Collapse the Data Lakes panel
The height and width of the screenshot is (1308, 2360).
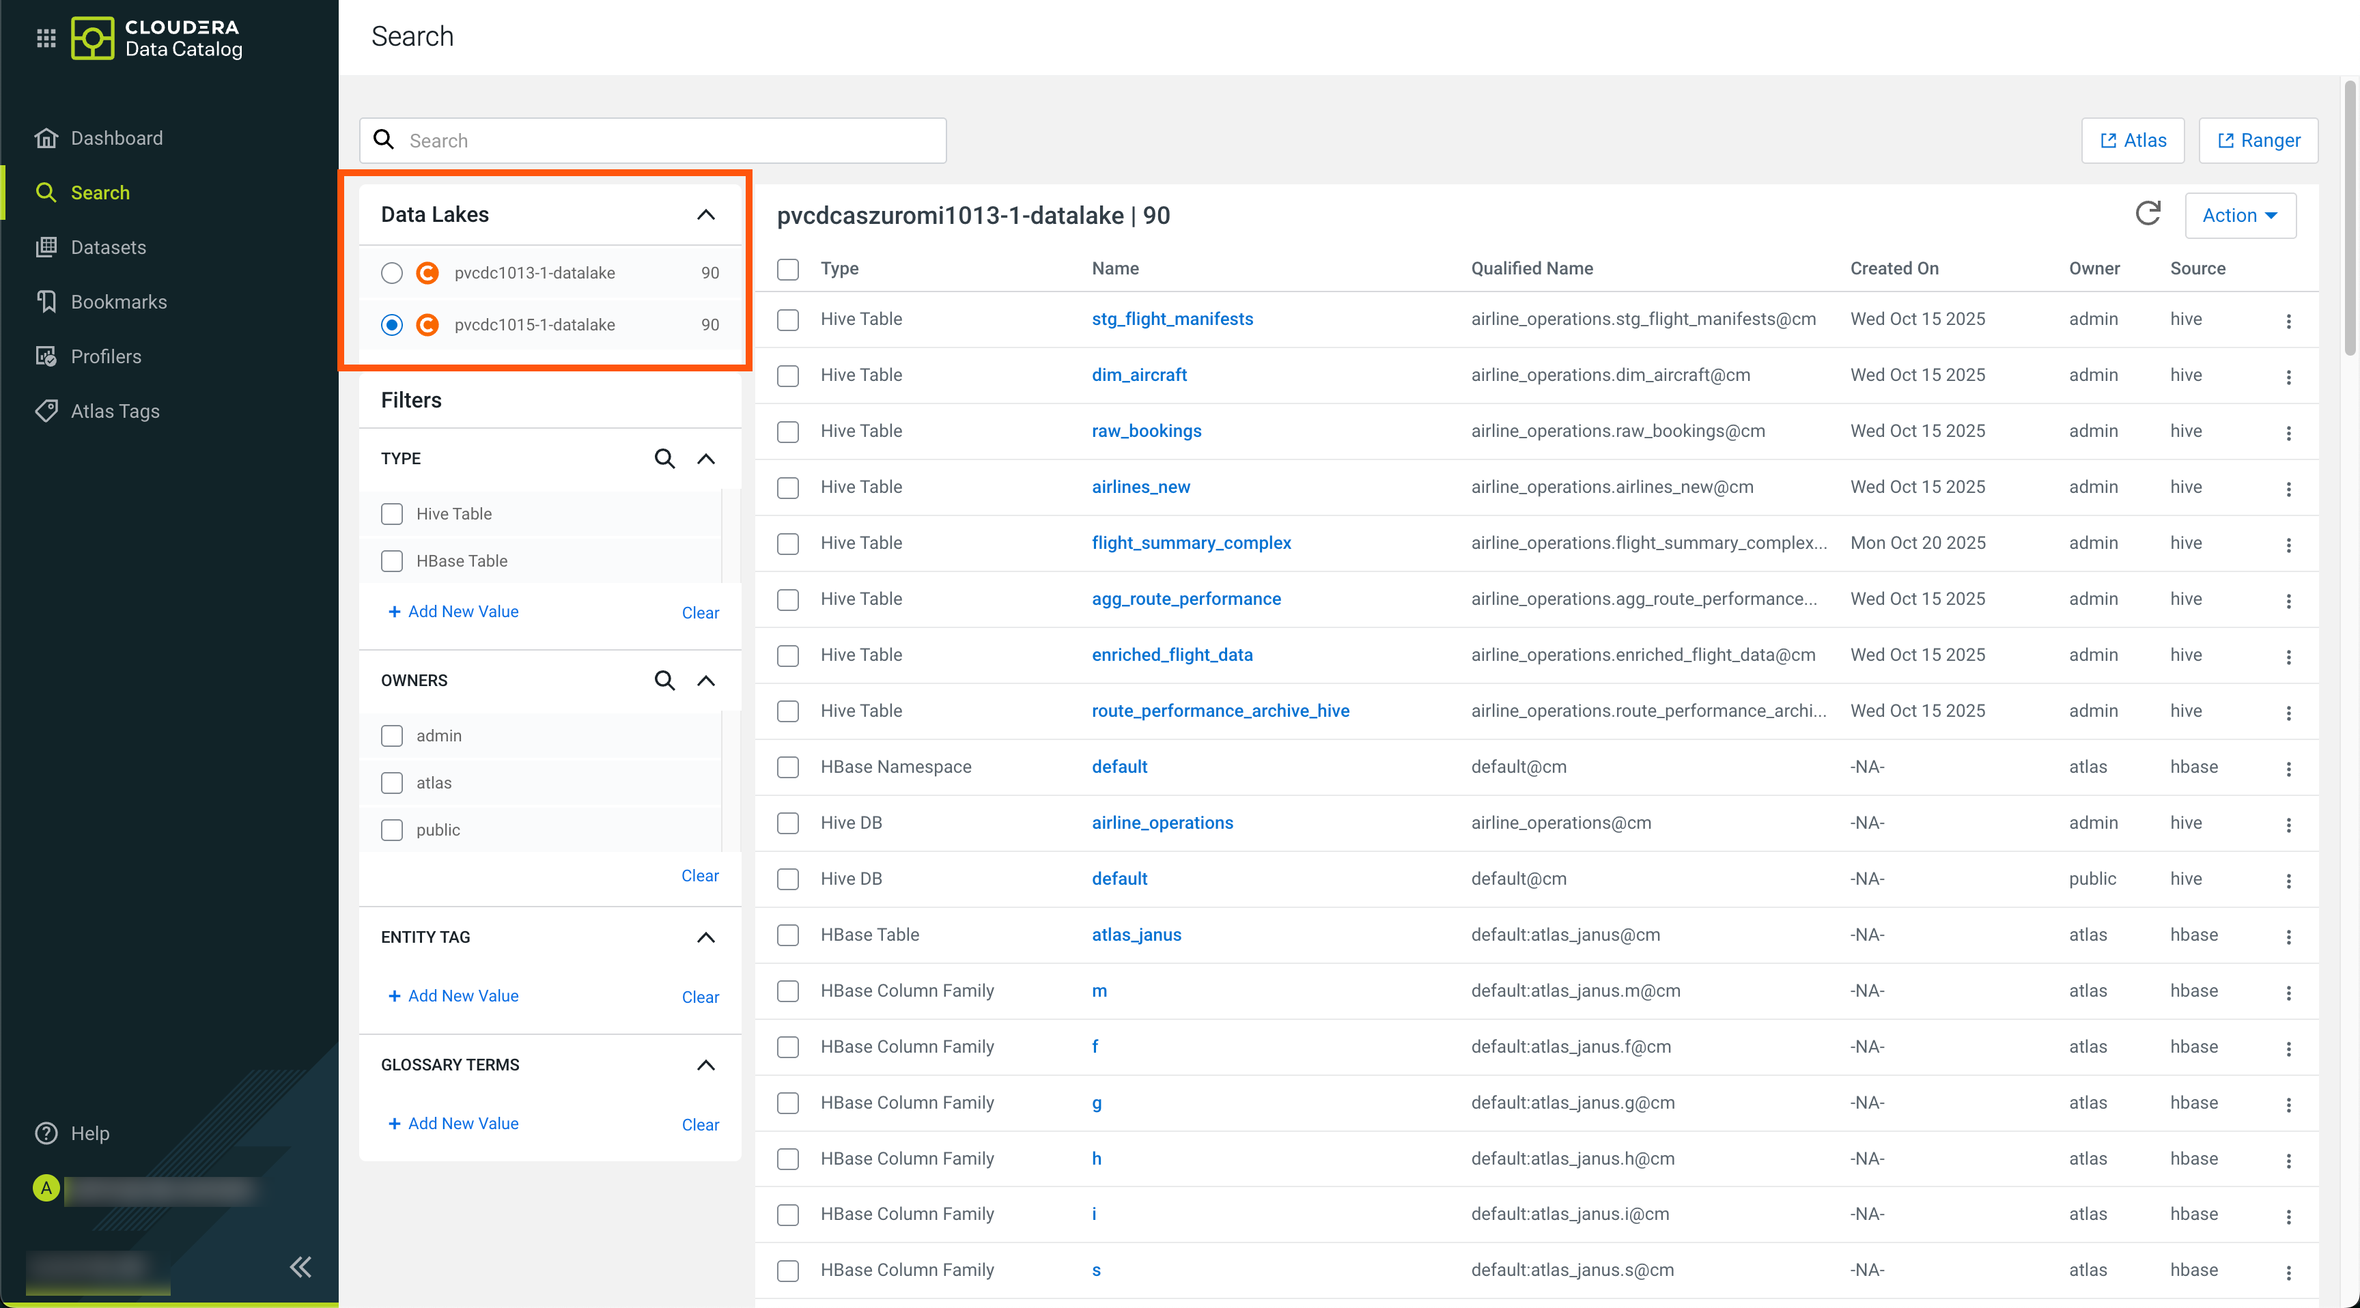click(x=705, y=214)
